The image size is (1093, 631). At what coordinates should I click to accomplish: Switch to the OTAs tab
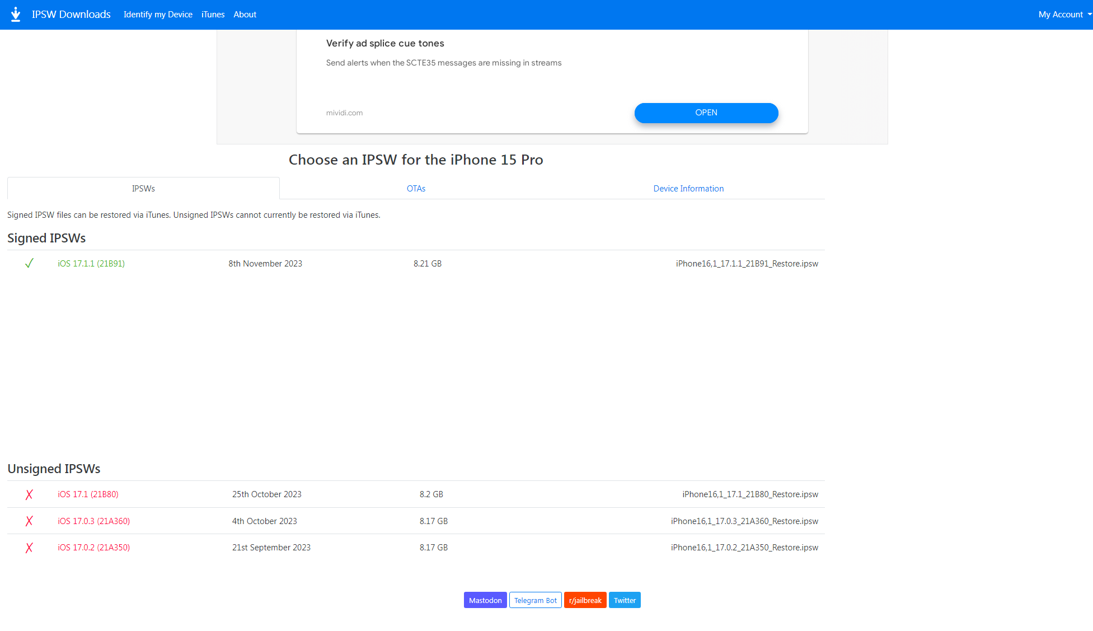tap(416, 188)
